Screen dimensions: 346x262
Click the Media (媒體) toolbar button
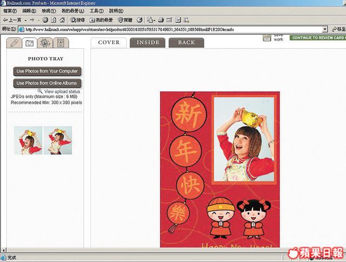125,20
